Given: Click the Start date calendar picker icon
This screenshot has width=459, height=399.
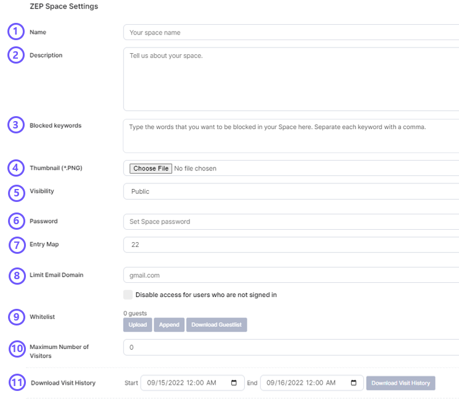Looking at the screenshot, I should click(234, 383).
